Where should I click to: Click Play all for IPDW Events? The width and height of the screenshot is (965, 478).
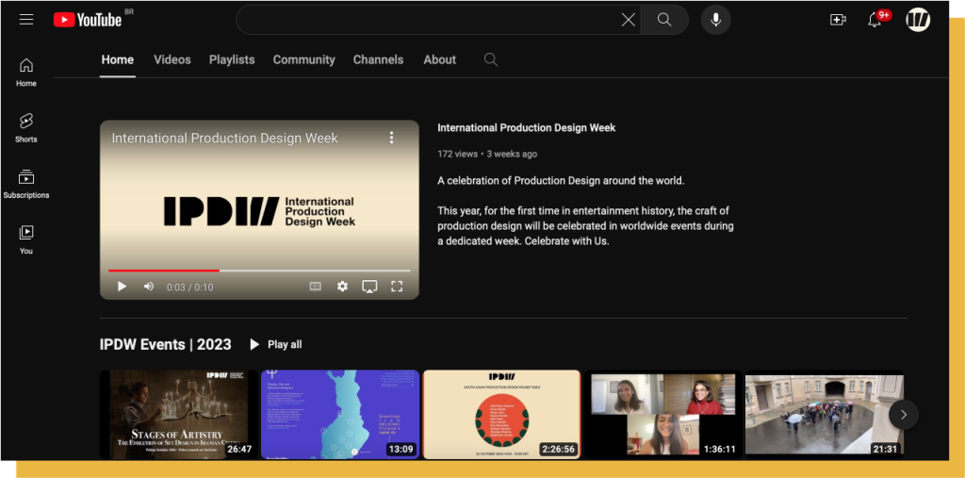275,345
